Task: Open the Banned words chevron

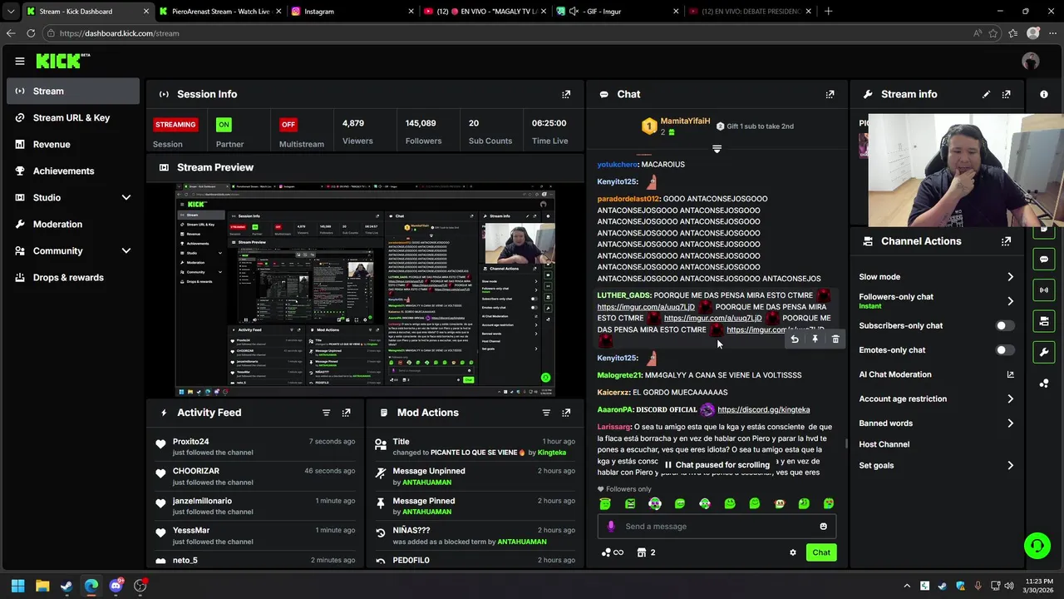Action: pyautogui.click(x=1011, y=423)
